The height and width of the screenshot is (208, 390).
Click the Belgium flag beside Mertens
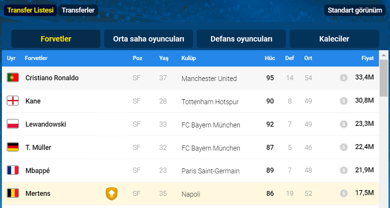tap(13, 193)
